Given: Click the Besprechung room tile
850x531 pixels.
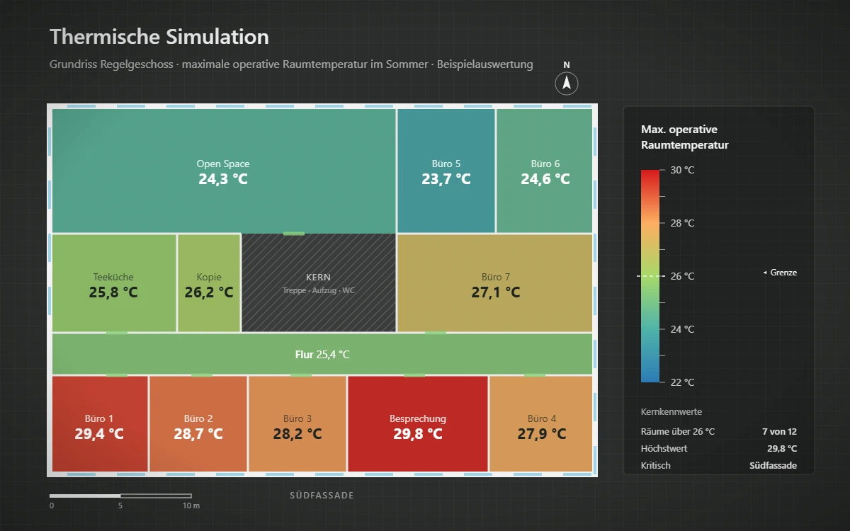Looking at the screenshot, I should point(418,424).
